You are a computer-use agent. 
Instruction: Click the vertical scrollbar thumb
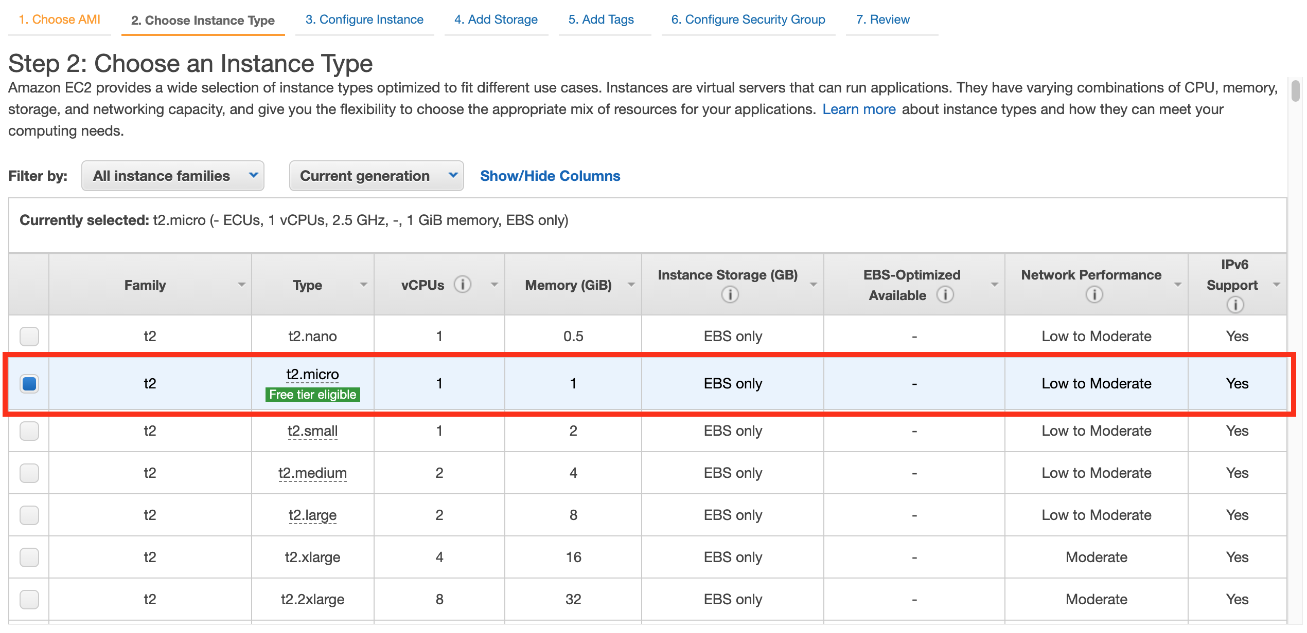1295,91
